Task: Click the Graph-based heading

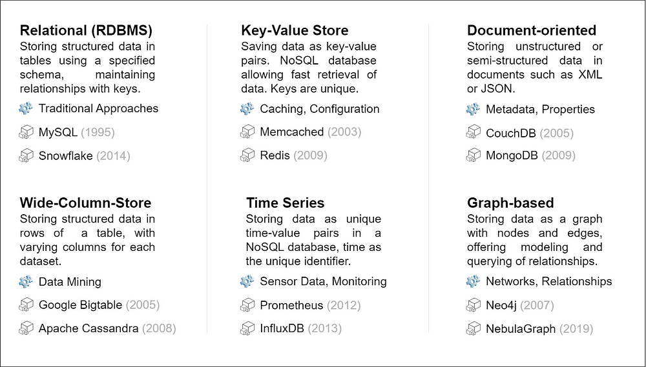Action: 510,203
